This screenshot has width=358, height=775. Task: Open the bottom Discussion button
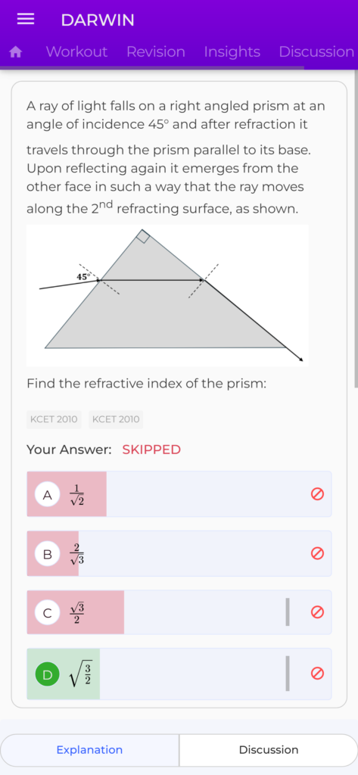(x=269, y=750)
